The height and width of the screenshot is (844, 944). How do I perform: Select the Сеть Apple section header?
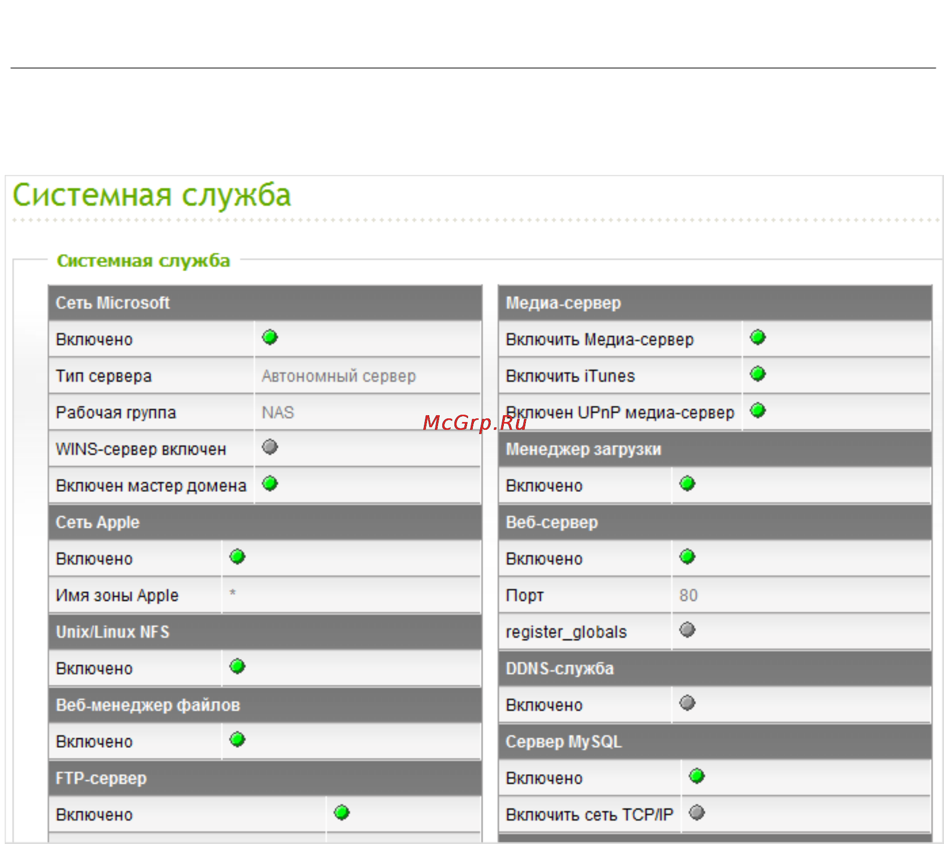[x=265, y=522]
